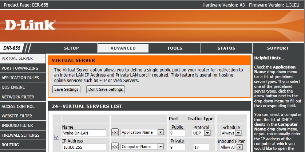The width and height of the screenshot is (305, 152).
Task: Click the D-Link logo
Action: coord(30,25)
